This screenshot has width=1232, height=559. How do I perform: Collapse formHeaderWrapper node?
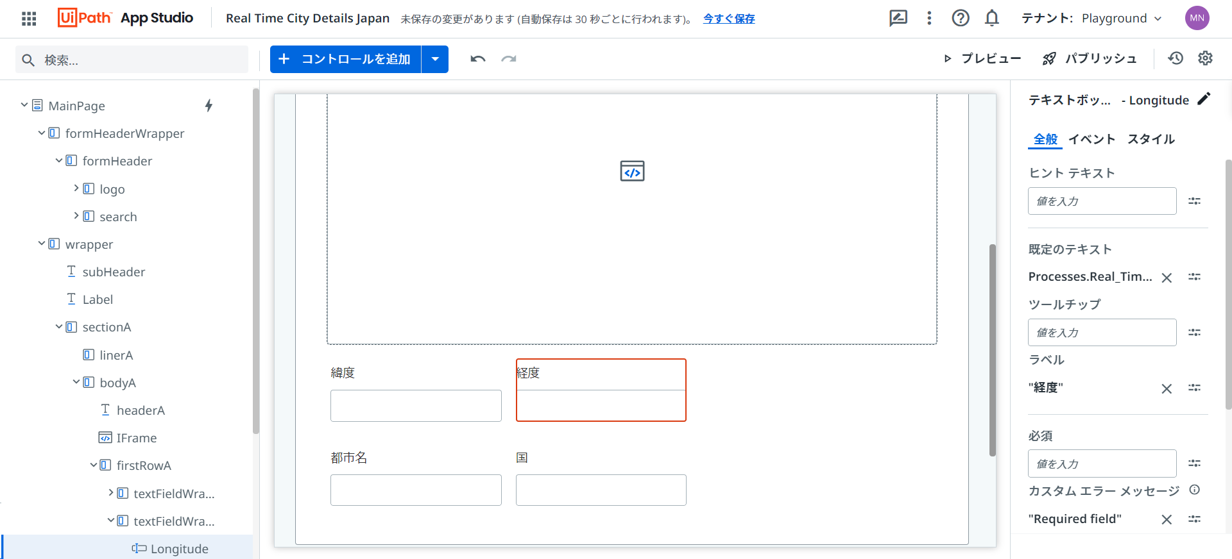point(41,133)
